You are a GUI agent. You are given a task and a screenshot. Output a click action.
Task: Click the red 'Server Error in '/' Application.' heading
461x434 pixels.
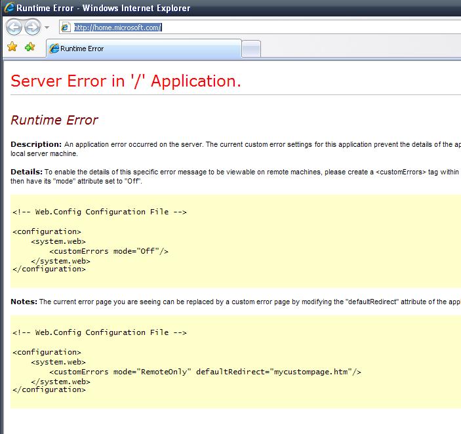(126, 81)
